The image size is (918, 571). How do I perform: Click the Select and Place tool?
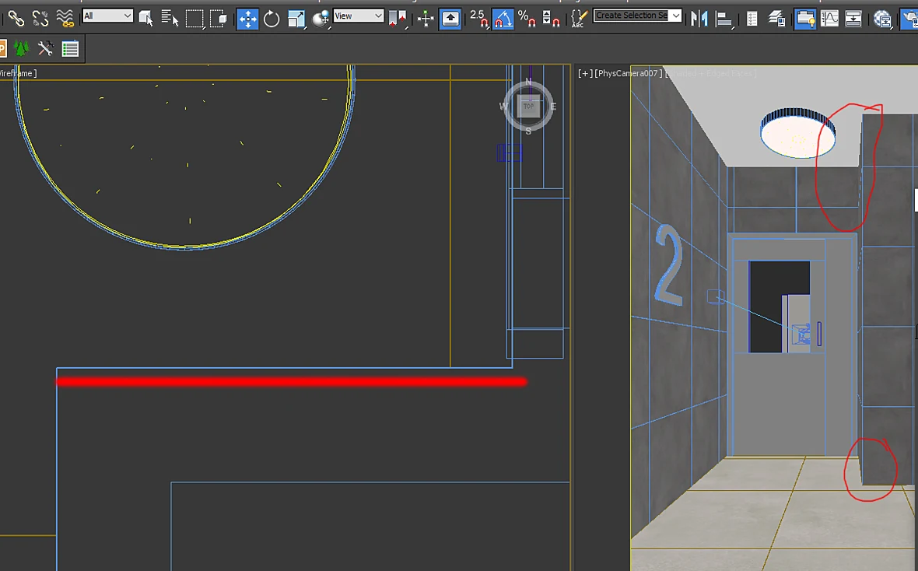coord(321,19)
